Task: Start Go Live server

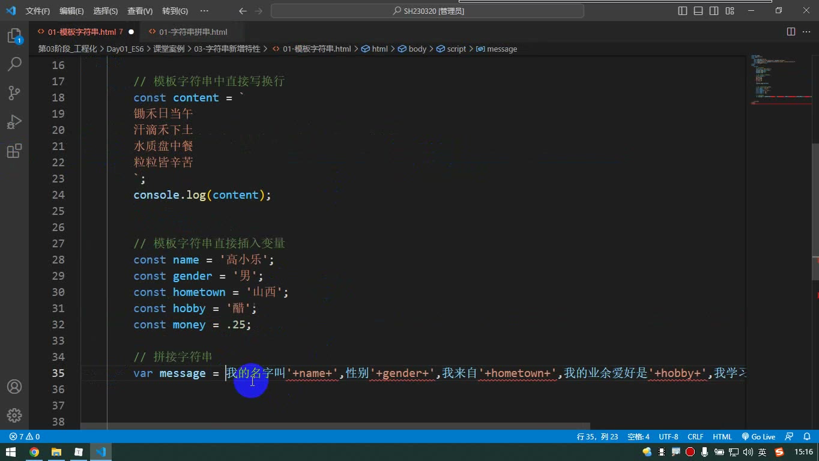Action: pos(758,437)
